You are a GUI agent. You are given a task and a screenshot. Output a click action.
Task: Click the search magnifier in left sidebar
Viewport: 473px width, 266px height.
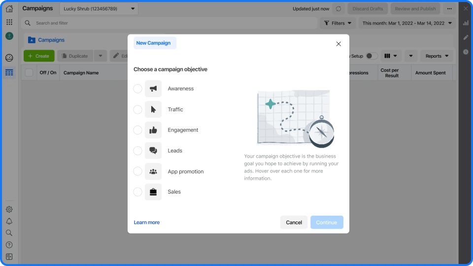(9, 233)
